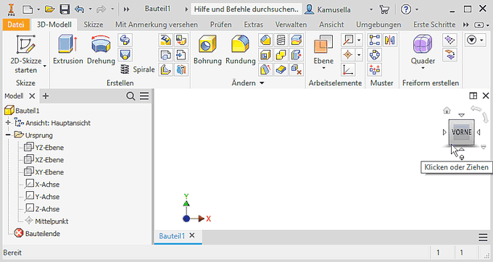
Task: Choose the circular pattern tool
Action: [375, 55]
